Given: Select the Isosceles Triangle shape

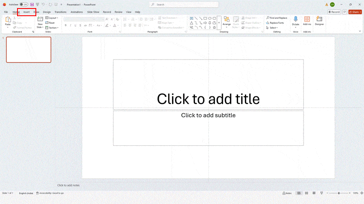Looking at the screenshot, I should 192,23.
